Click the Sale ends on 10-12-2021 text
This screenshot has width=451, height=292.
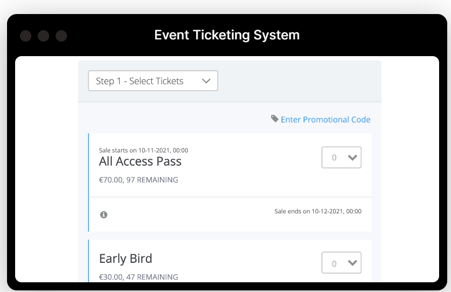point(318,211)
